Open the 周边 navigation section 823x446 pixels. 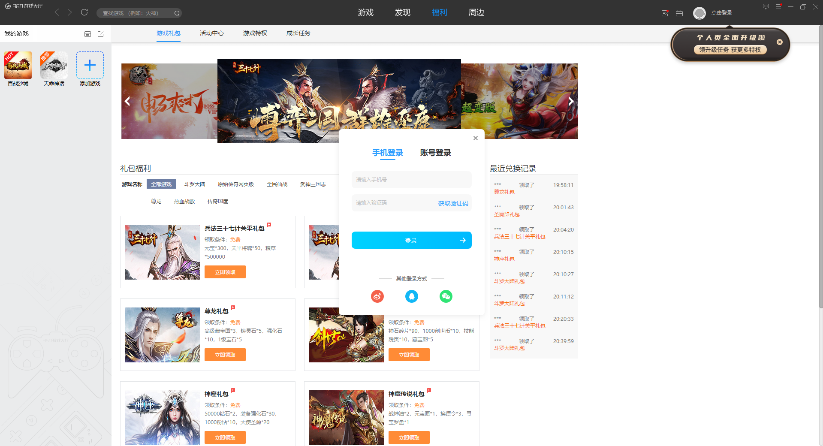tap(476, 12)
